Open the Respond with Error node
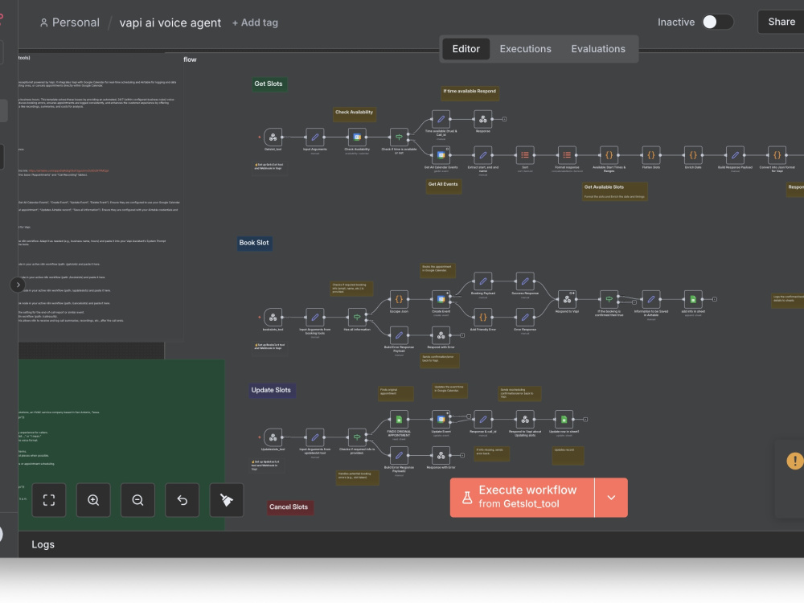Screen dimensions: 804x603 pos(441,334)
